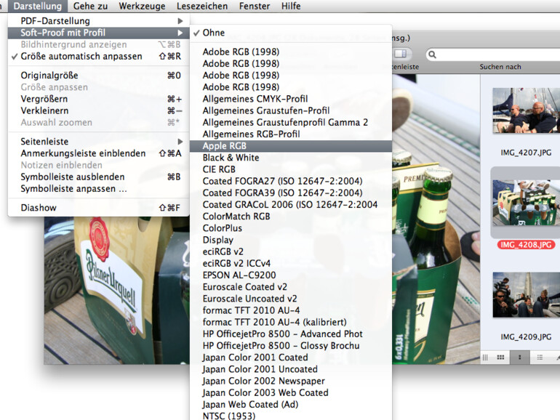560x420 pixels.
Task: Switch sidebar to table of contents list view
Action: click(539, 358)
